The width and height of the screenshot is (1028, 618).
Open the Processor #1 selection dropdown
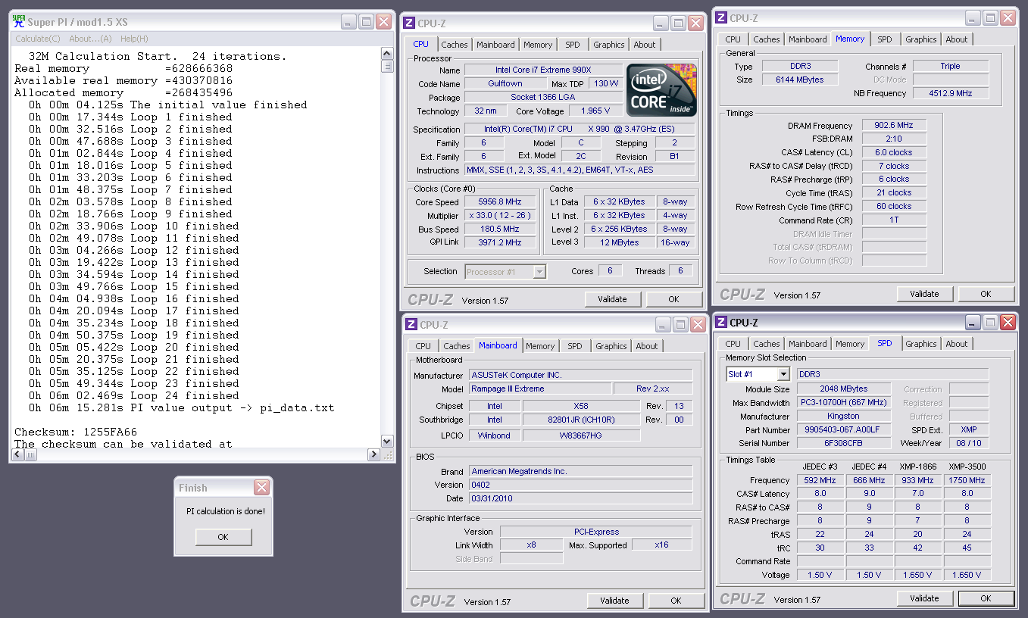539,272
